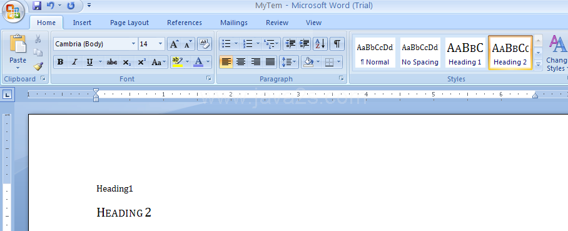
Task: Open the font size dropdown
Action: 161,44
